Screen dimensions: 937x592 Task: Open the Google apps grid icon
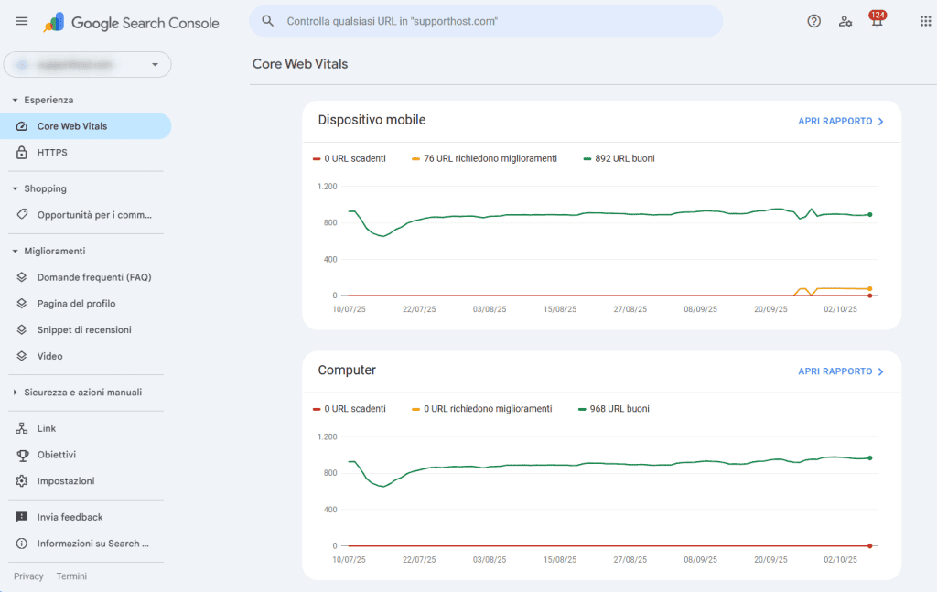[924, 20]
